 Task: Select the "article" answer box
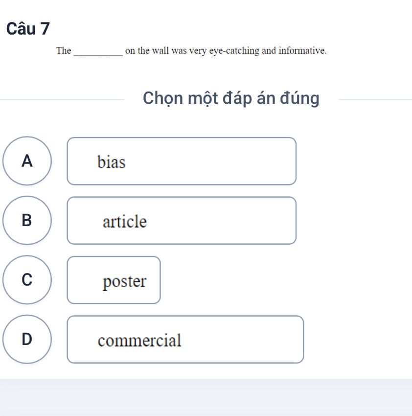(182, 220)
